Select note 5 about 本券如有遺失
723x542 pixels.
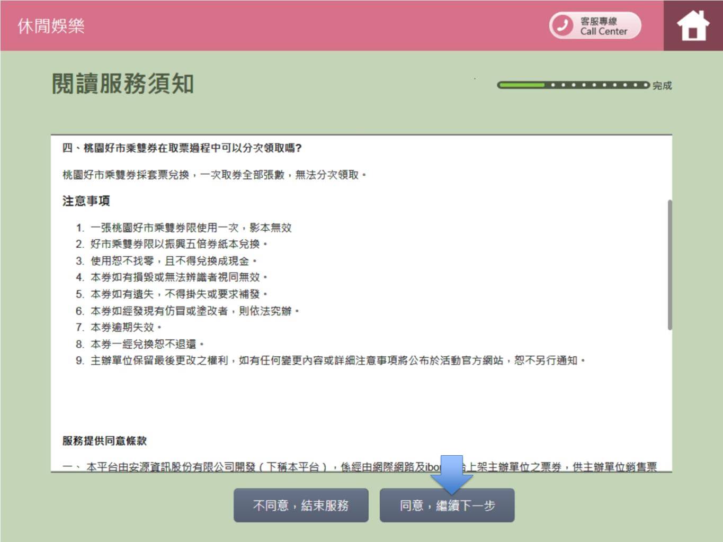click(x=179, y=294)
